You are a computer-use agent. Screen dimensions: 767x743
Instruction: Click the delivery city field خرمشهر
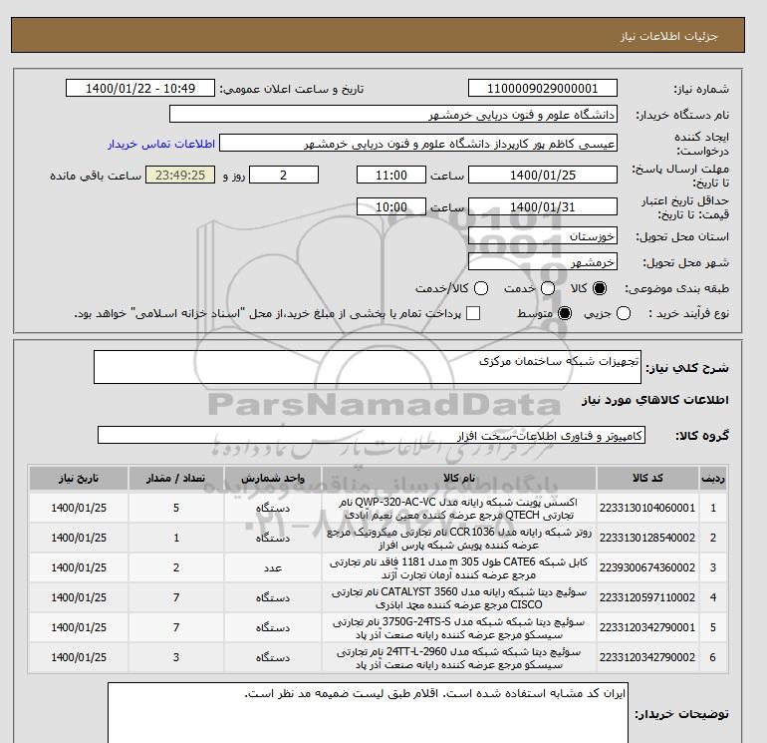543,262
